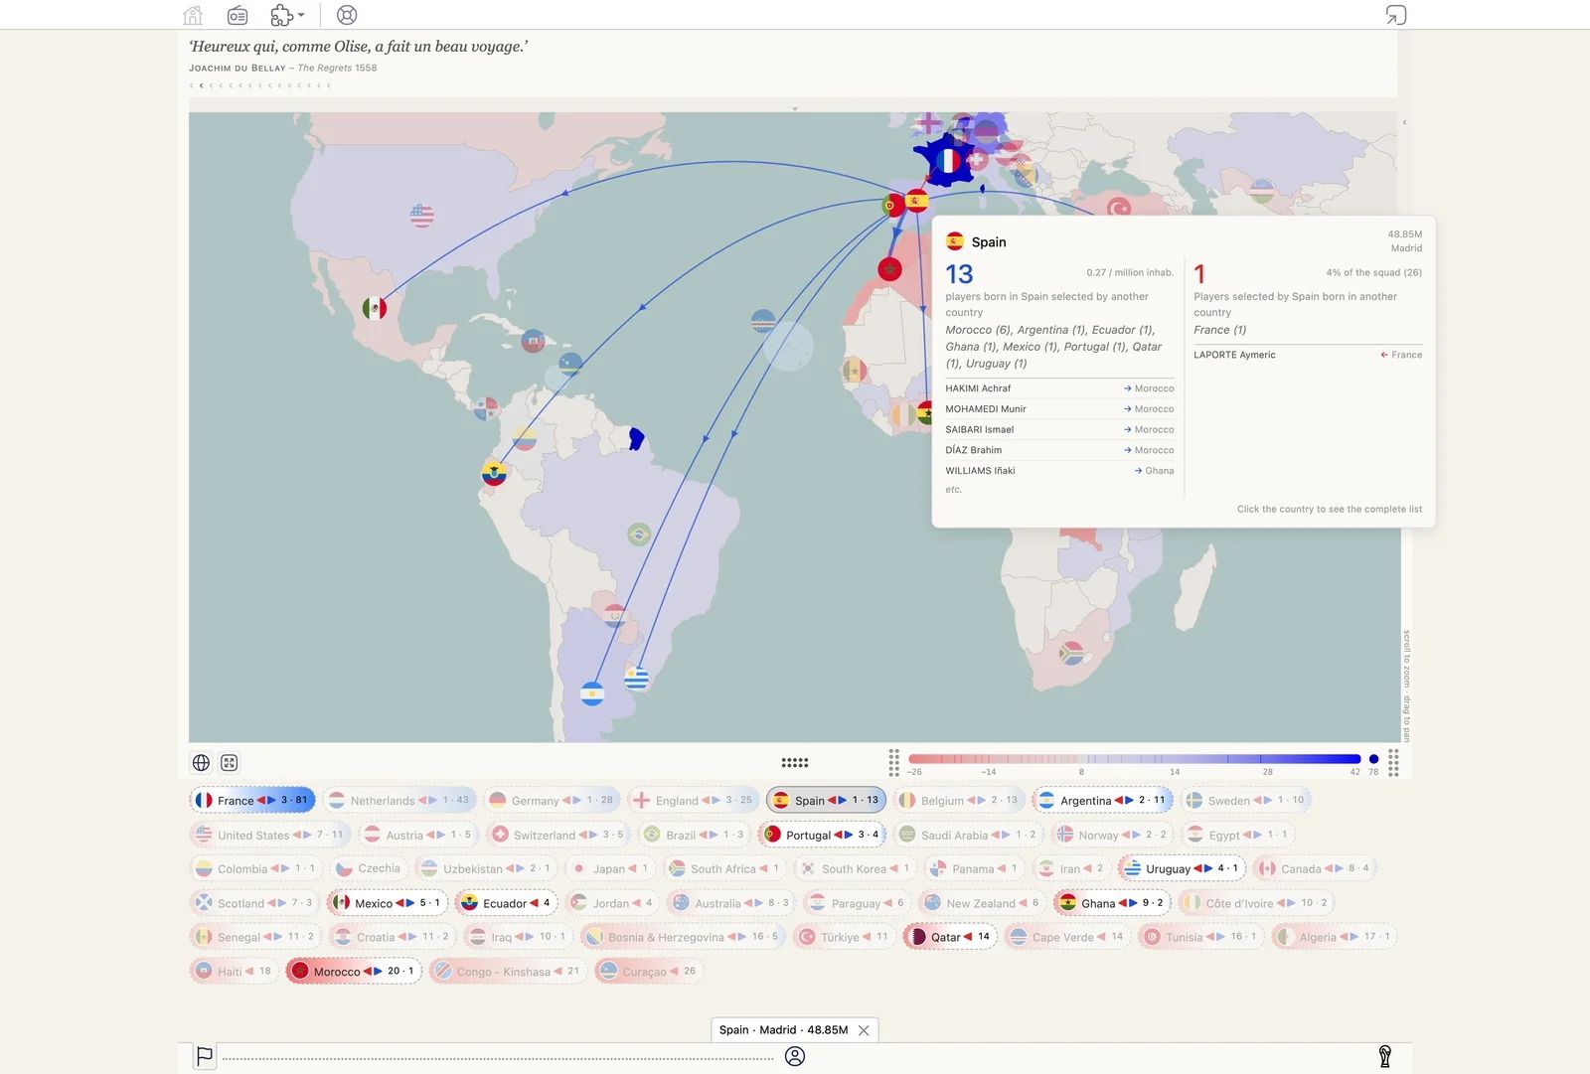1590x1074 pixels.
Task: Click the small chevron at map's top-right edge
Action: tap(1404, 122)
